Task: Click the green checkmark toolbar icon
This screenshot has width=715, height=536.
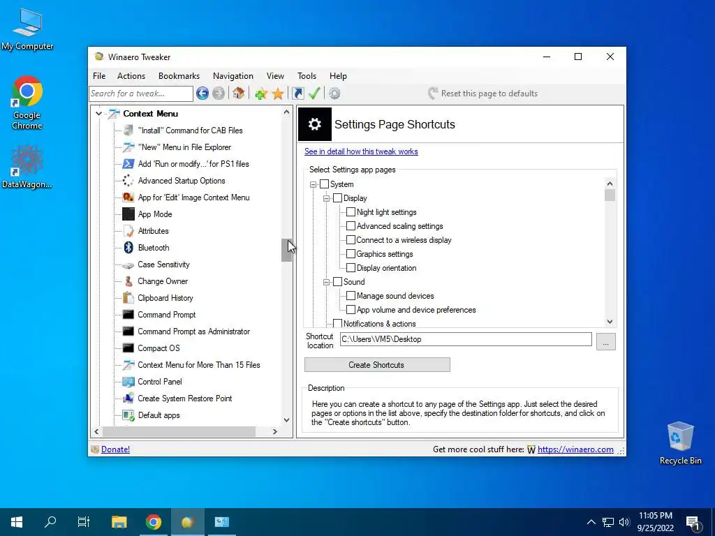Action: point(314,94)
